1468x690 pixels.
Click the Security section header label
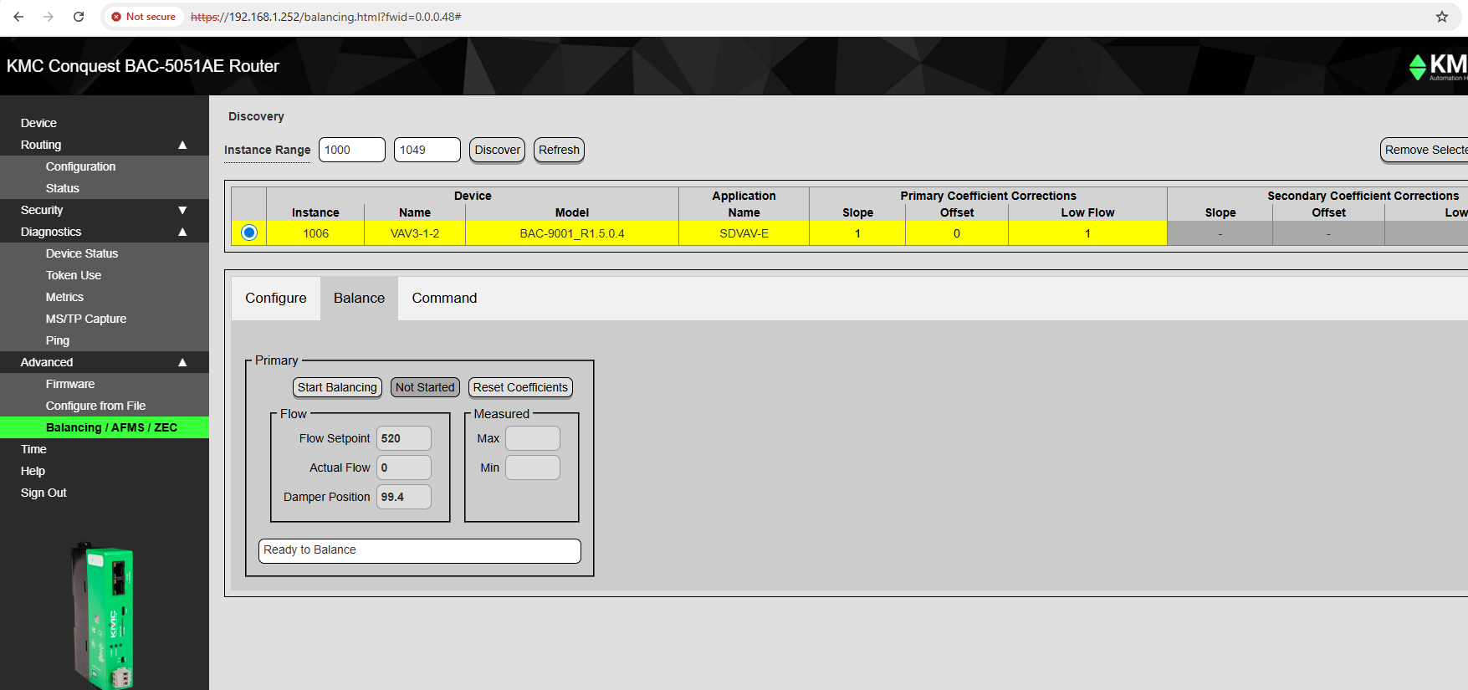pos(42,210)
